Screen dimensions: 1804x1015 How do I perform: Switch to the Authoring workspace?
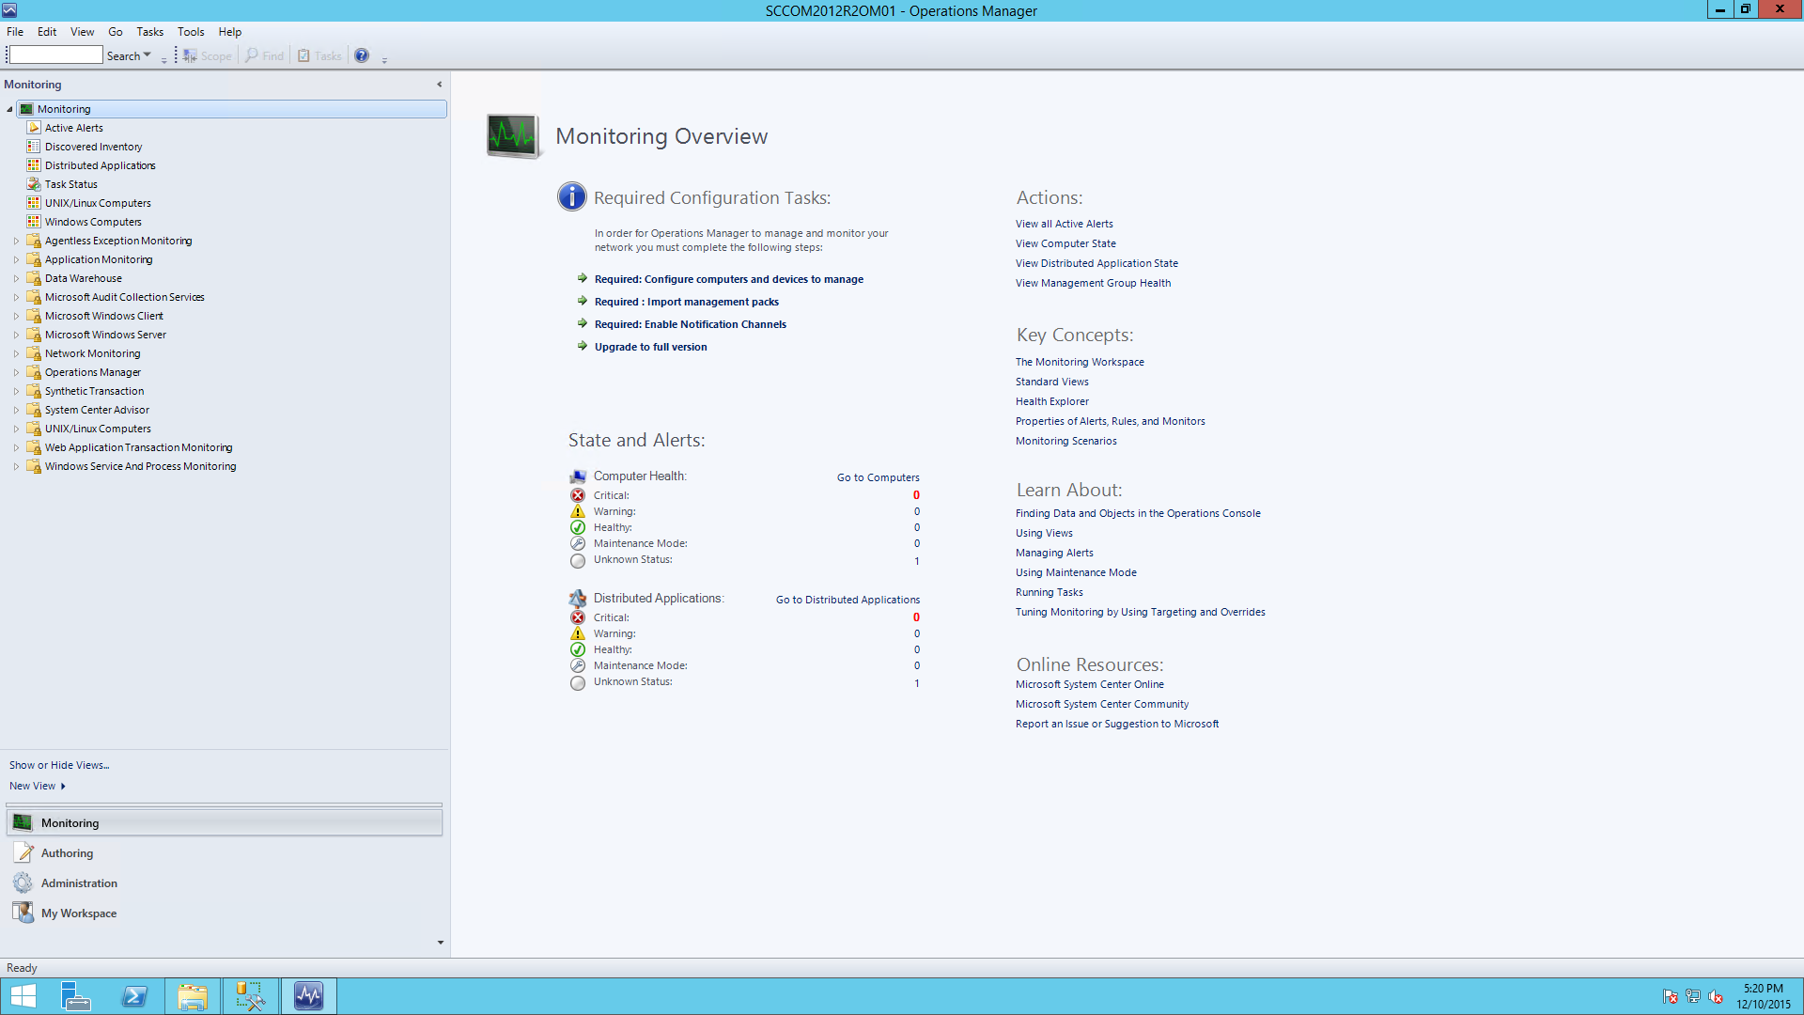pyautogui.click(x=66, y=852)
